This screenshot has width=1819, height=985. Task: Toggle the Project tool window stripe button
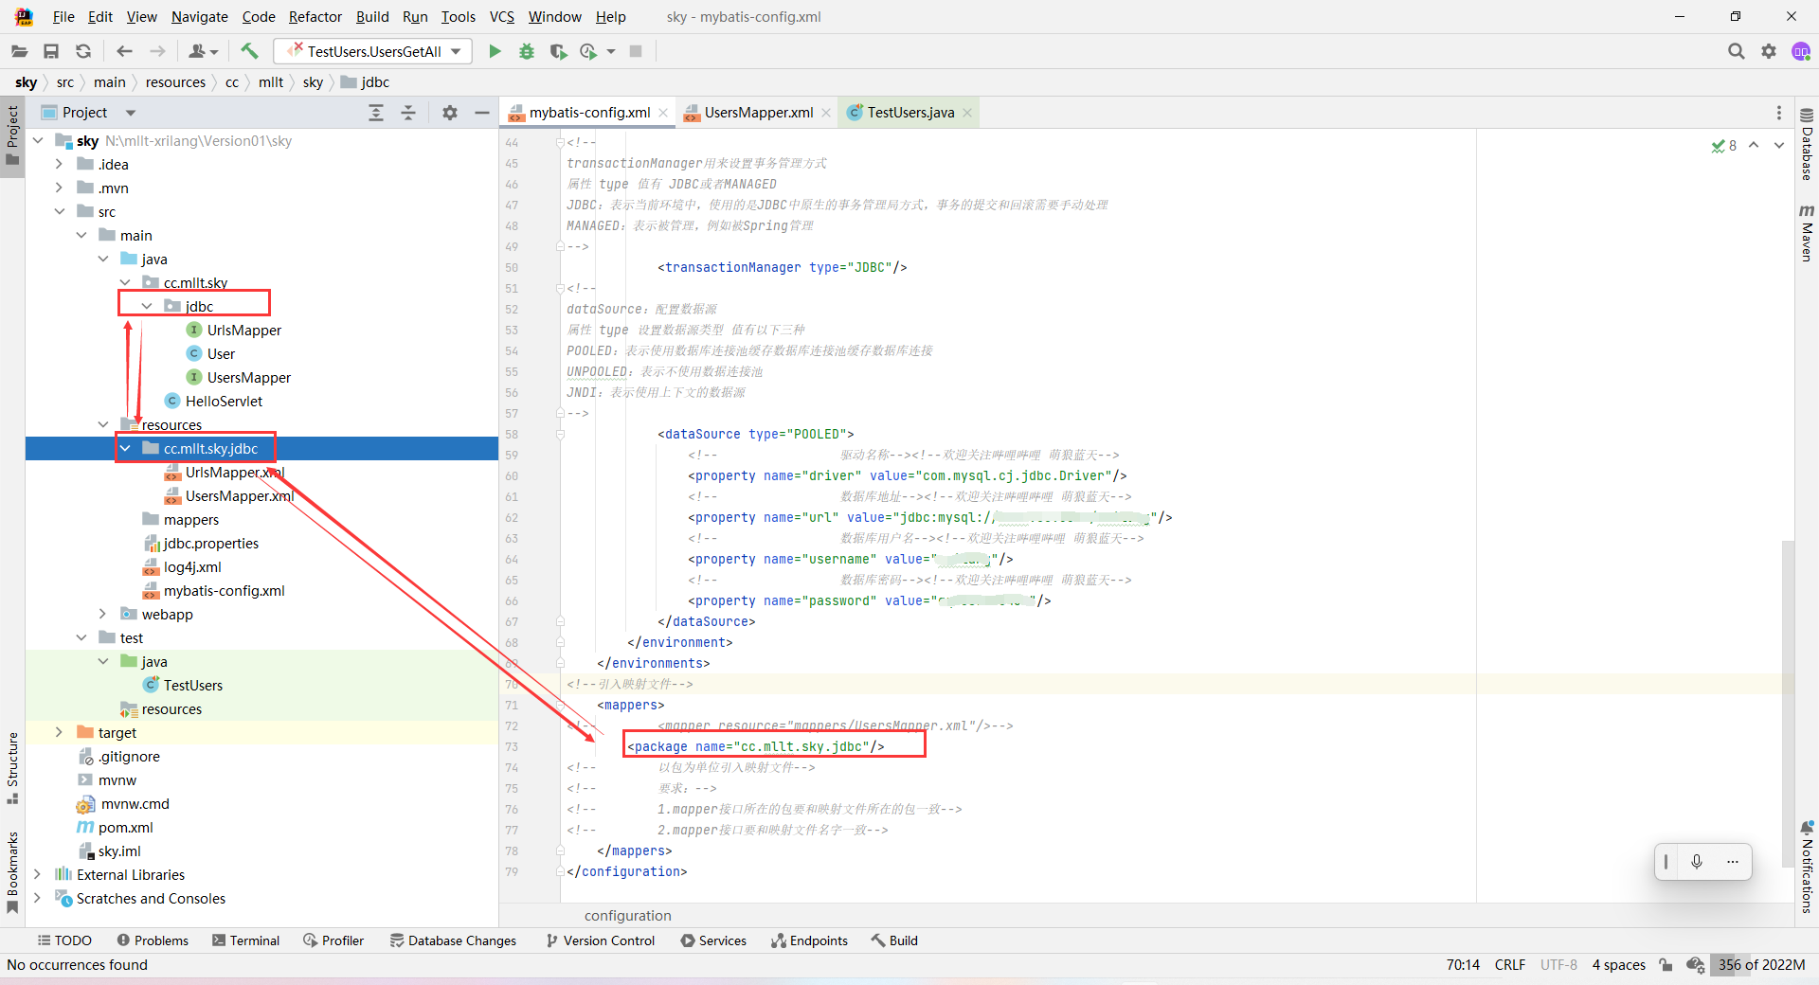[12, 134]
